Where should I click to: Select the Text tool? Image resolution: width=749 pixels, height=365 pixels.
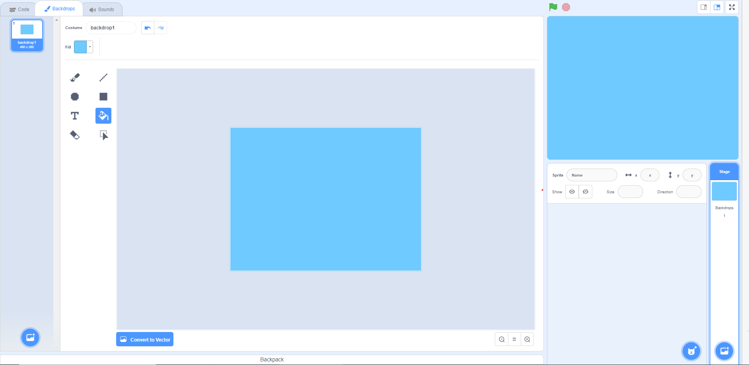(75, 115)
